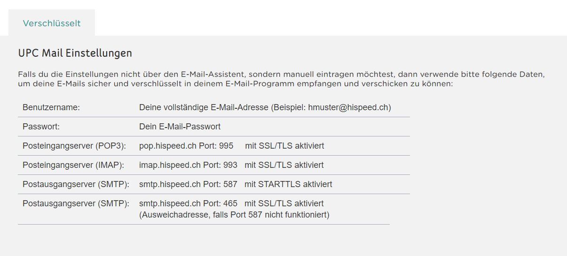The width and height of the screenshot is (567, 256).
Task: Click the mit STARTTLS aktiviert text
Action: [x=288, y=184]
